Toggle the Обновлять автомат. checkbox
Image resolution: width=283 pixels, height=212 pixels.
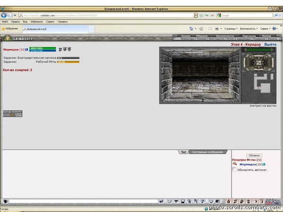[234, 169]
